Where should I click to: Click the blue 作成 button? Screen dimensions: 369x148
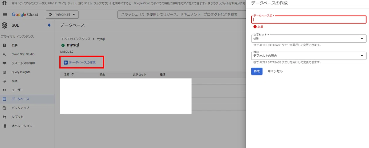257,71
